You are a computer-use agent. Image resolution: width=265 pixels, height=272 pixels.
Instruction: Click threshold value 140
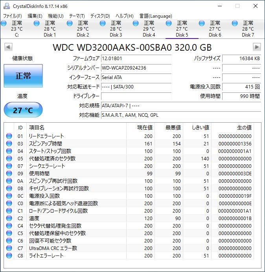click(x=205, y=158)
